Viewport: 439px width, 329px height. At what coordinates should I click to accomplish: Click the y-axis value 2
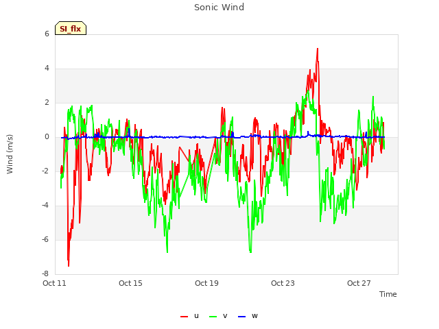click(x=47, y=103)
